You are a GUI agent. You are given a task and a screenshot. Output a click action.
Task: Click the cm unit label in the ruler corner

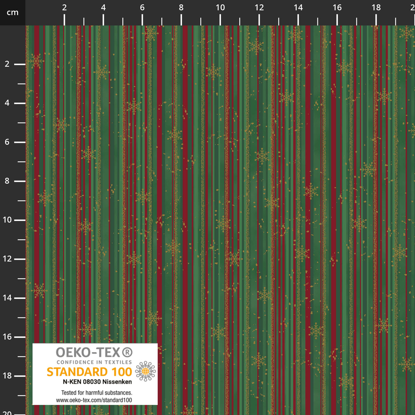point(12,13)
